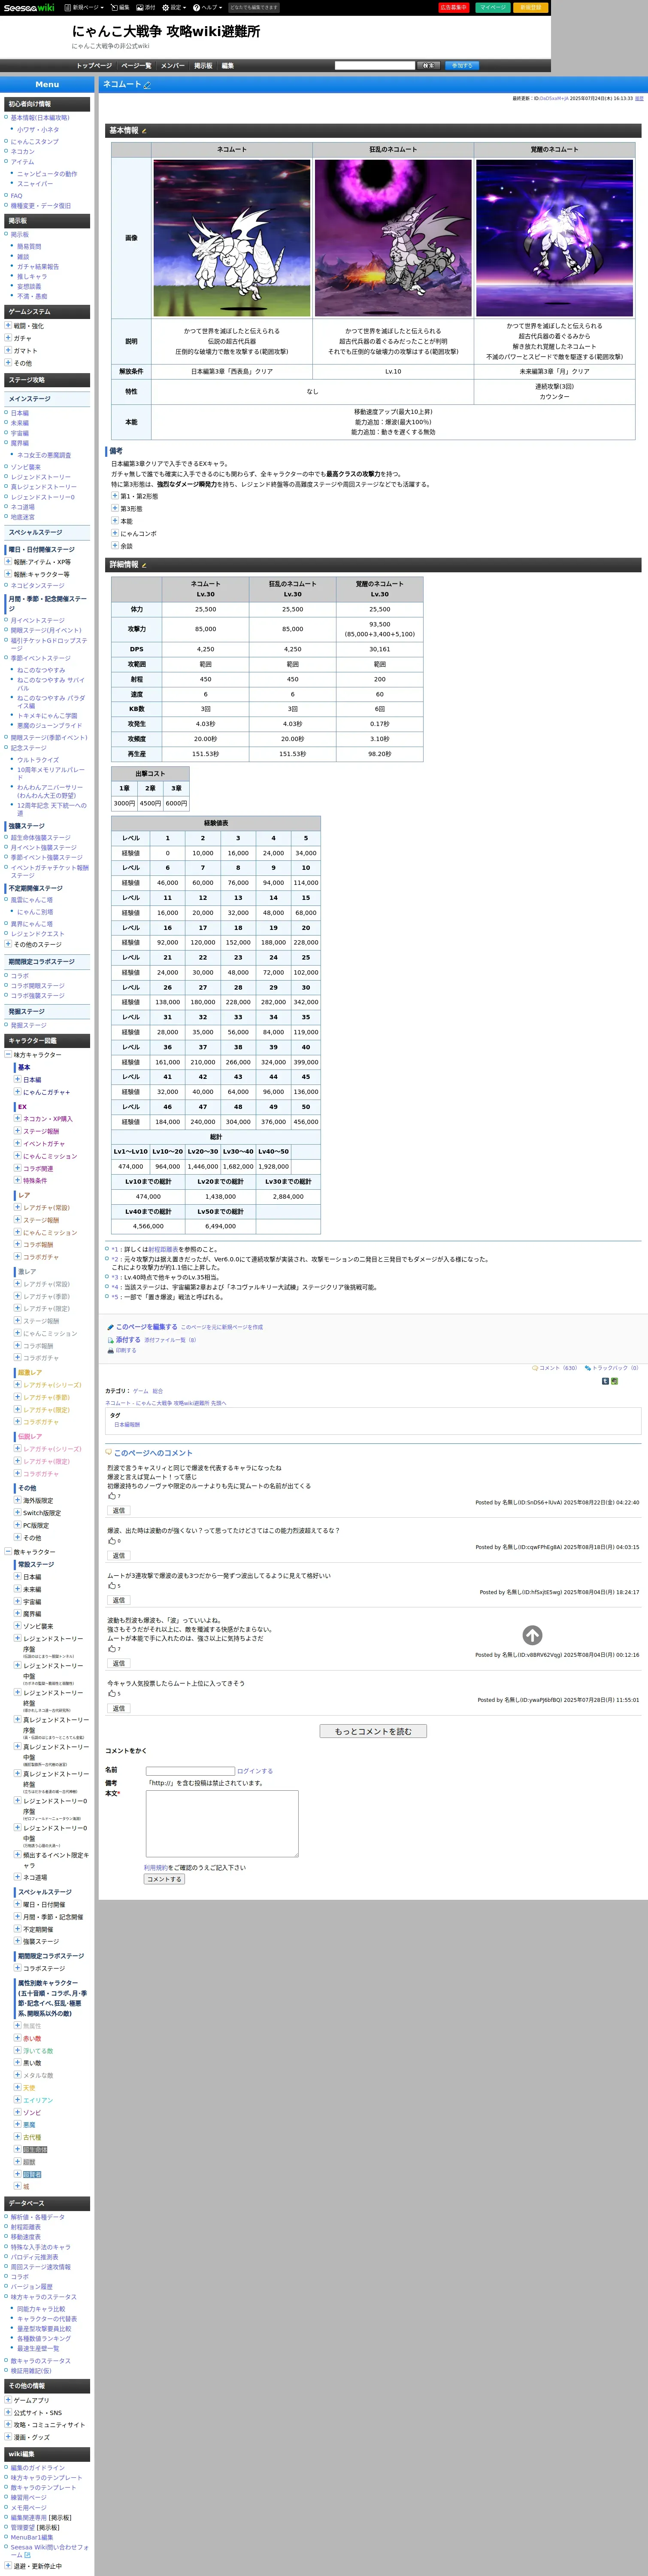Click the green share icon beside Tumblr
The image size is (648, 2576).
pyautogui.click(x=614, y=1381)
